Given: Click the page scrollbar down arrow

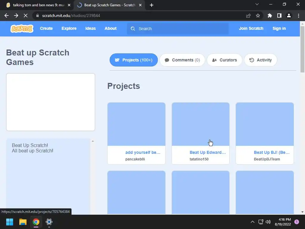Looking at the screenshot, I should pyautogui.click(x=302, y=212).
